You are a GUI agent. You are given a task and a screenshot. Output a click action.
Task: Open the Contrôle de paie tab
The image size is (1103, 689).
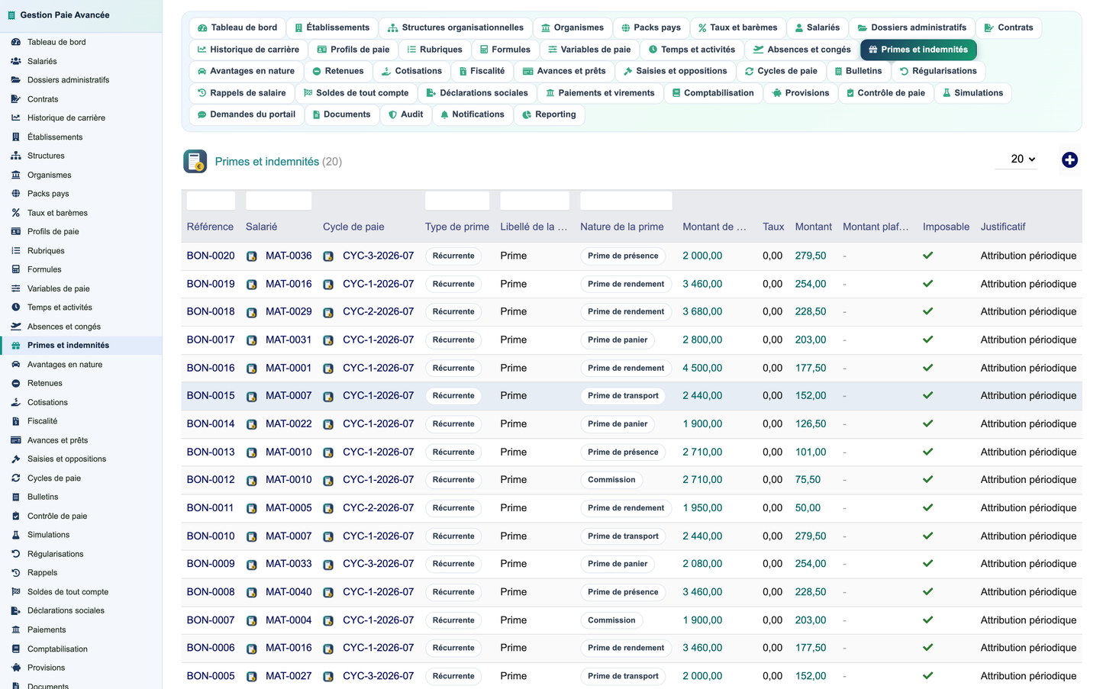885,93
